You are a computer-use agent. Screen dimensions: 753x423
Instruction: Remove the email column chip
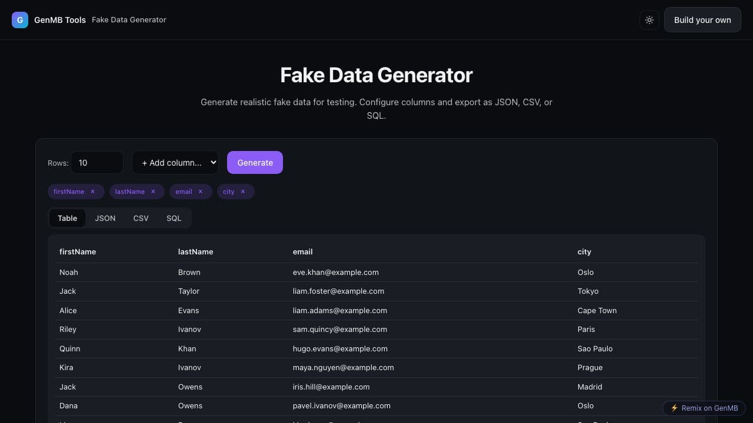pos(200,192)
